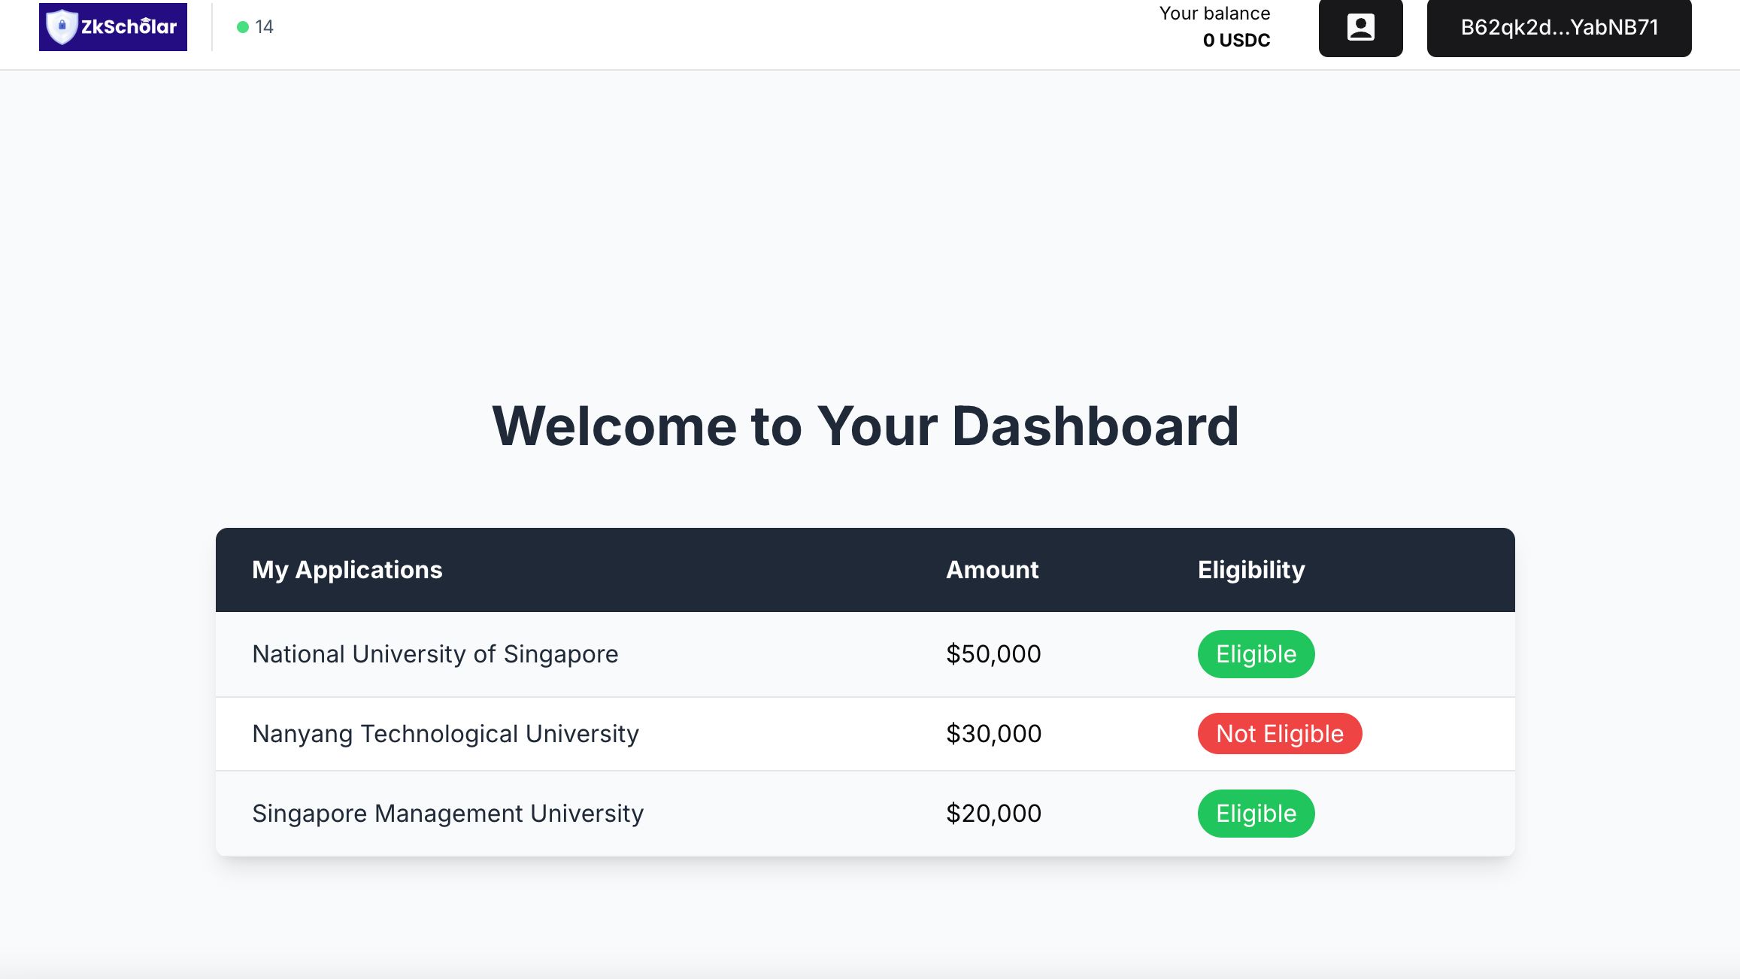1740x979 pixels.
Task: Click the $20,000 amount cell
Action: click(993, 814)
